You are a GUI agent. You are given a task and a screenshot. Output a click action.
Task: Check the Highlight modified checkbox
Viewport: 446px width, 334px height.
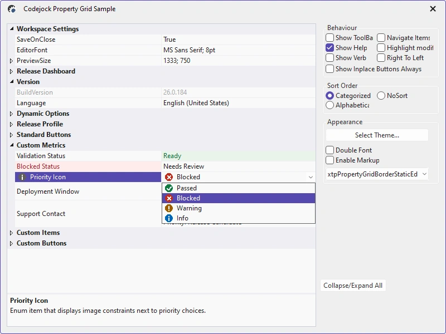[x=381, y=48]
